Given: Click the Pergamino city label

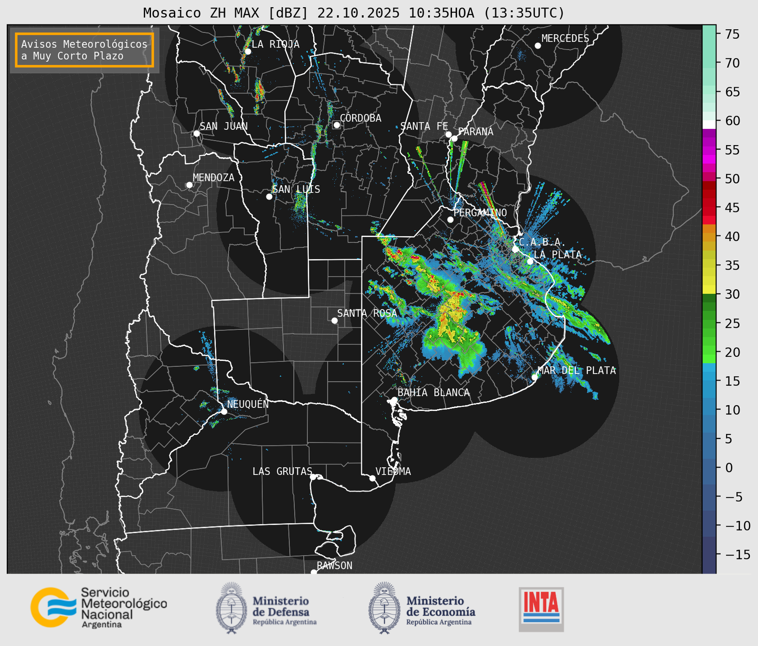Looking at the screenshot, I should click(x=480, y=212).
